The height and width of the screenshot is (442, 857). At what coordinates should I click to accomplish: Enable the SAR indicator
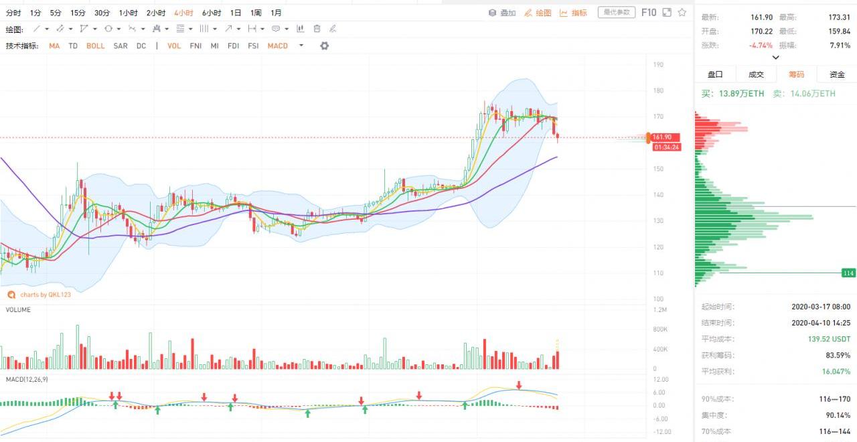(121, 46)
